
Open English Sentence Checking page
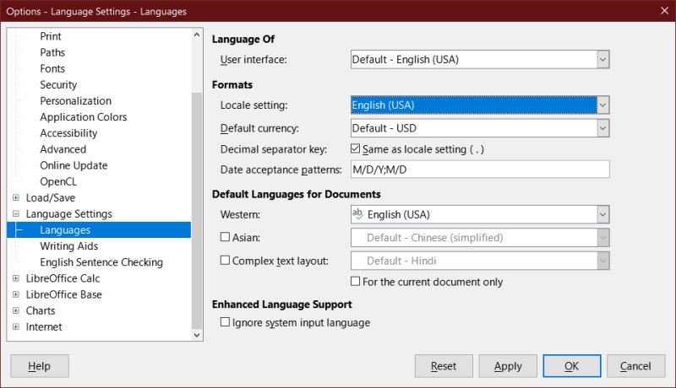pos(101,262)
